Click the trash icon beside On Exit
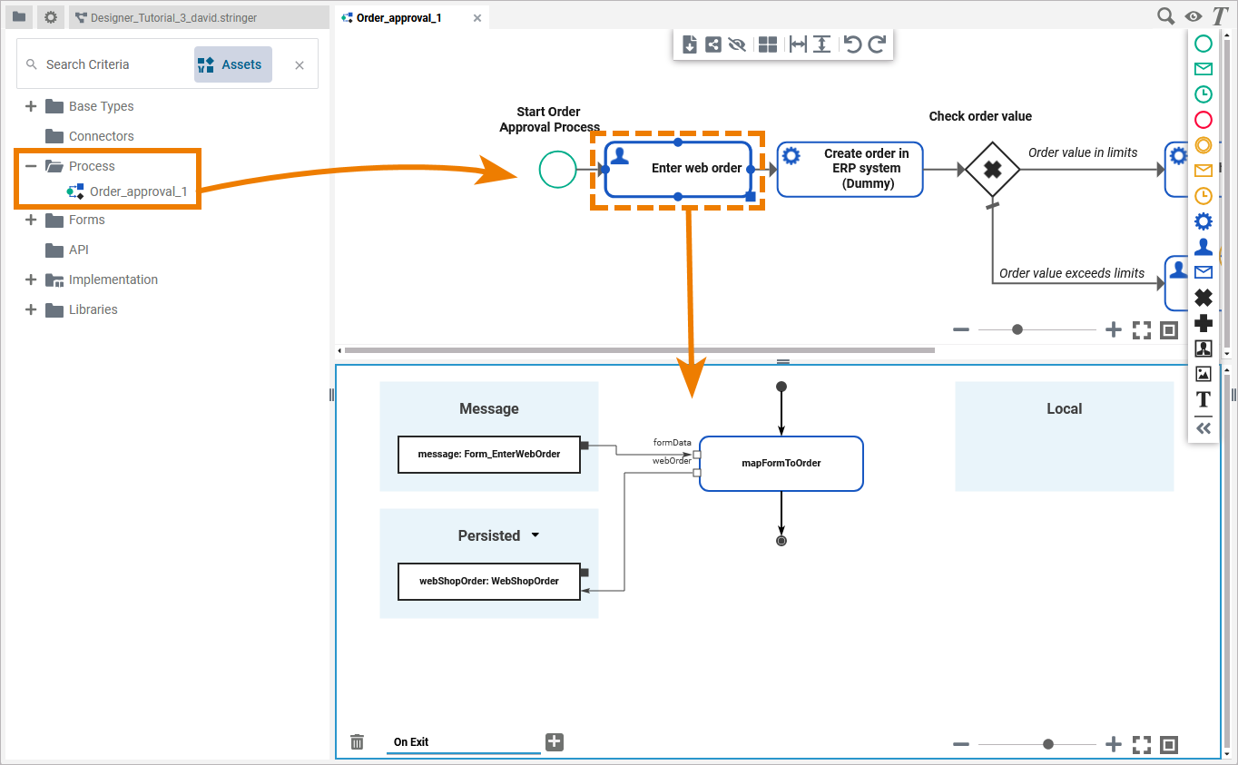The width and height of the screenshot is (1238, 765). tap(358, 742)
